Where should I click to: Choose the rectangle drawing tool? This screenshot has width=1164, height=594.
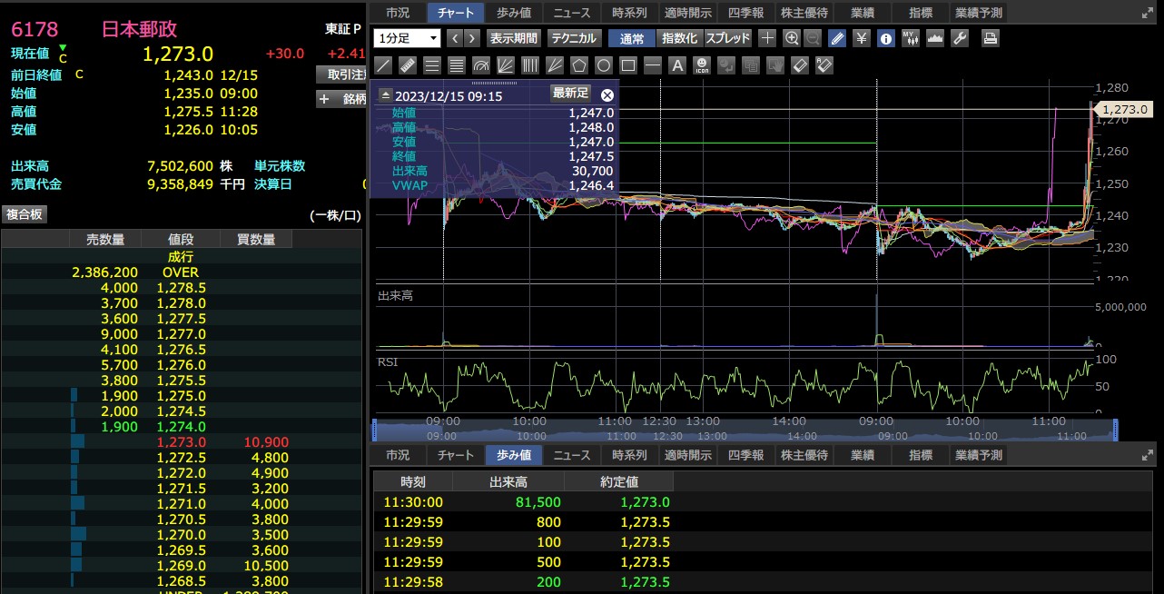click(628, 65)
